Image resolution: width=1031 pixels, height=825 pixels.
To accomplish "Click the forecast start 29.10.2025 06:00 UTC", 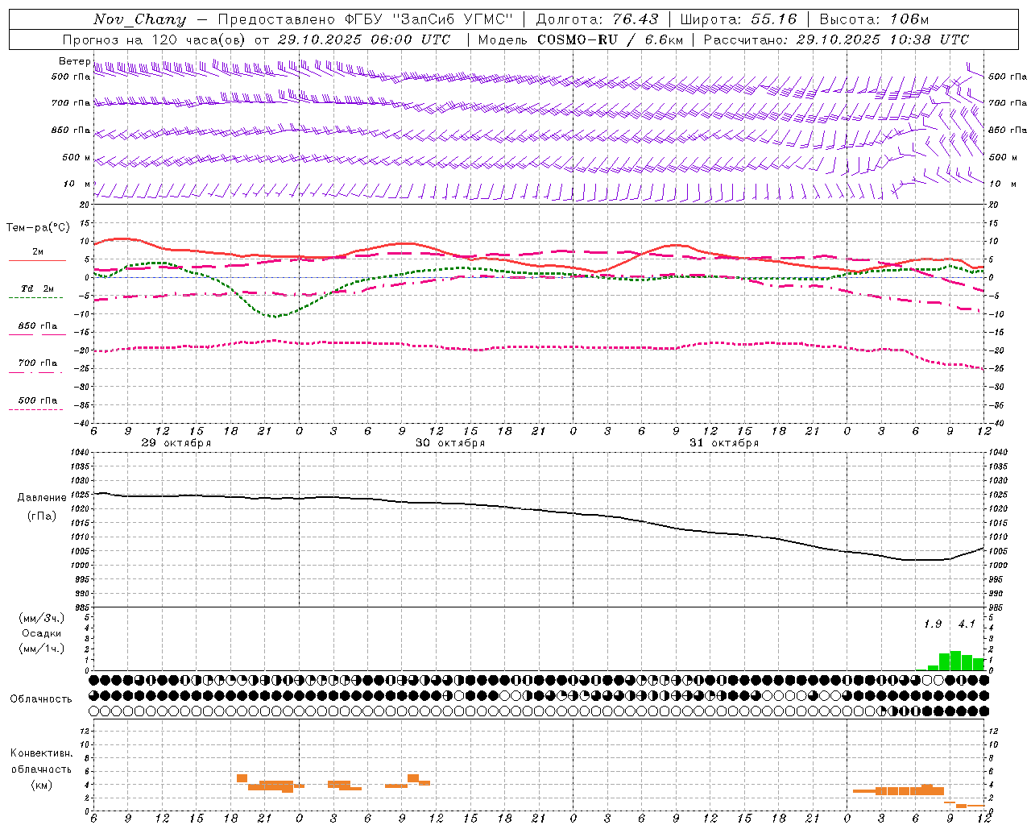I will point(364,39).
